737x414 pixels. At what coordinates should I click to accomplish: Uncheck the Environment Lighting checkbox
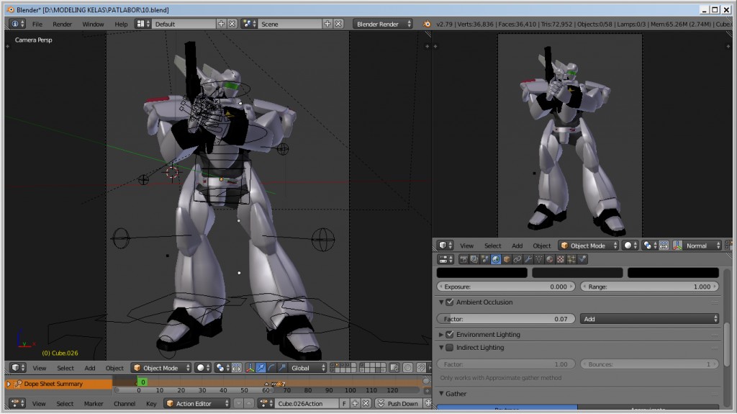450,335
